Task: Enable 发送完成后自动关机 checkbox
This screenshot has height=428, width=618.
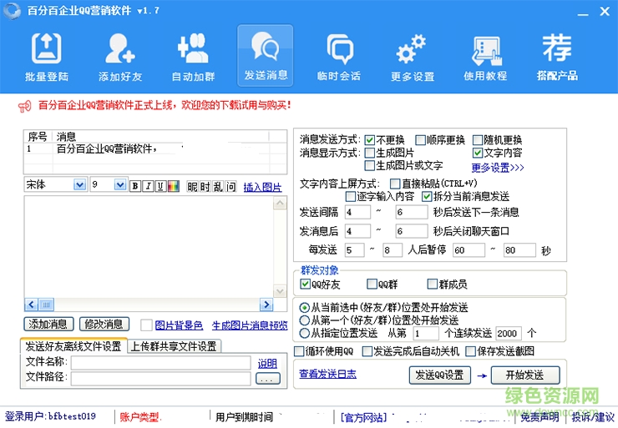Action: pos(367,352)
